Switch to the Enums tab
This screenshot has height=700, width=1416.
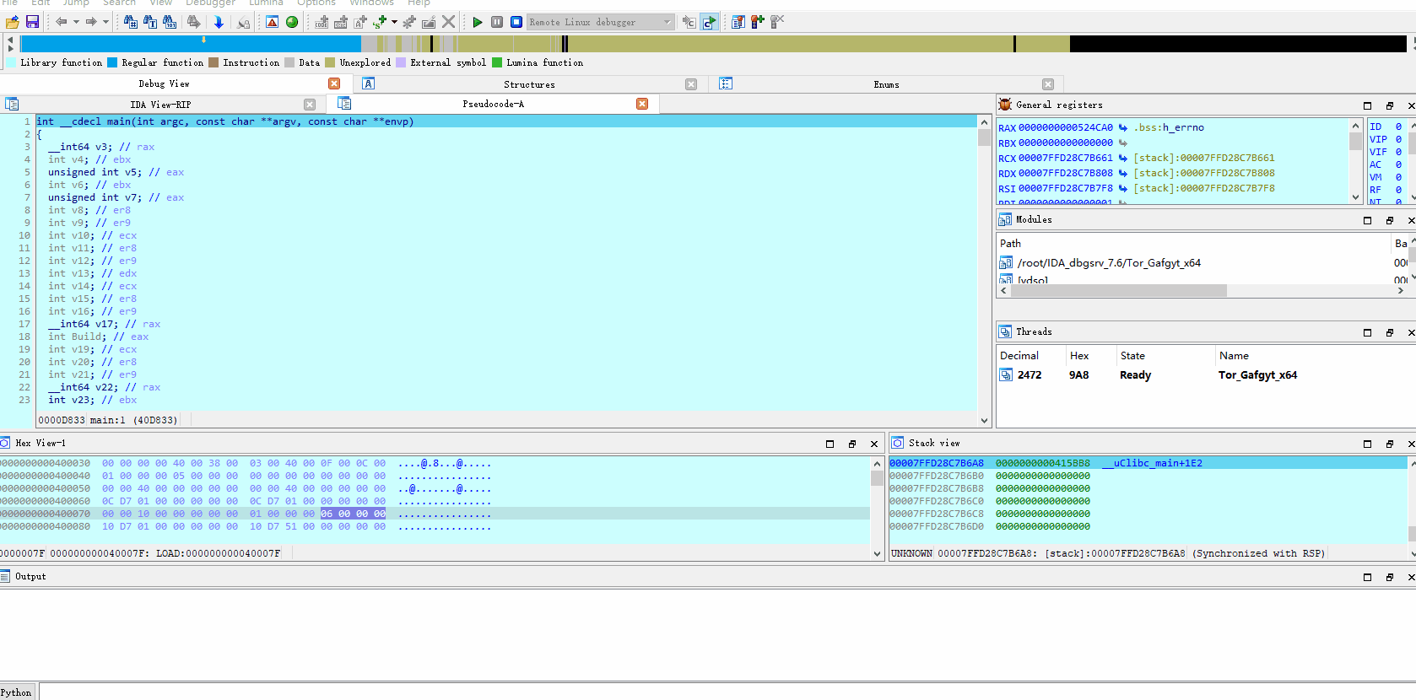click(886, 84)
